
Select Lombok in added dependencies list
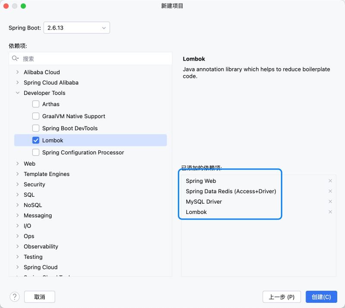click(x=196, y=212)
